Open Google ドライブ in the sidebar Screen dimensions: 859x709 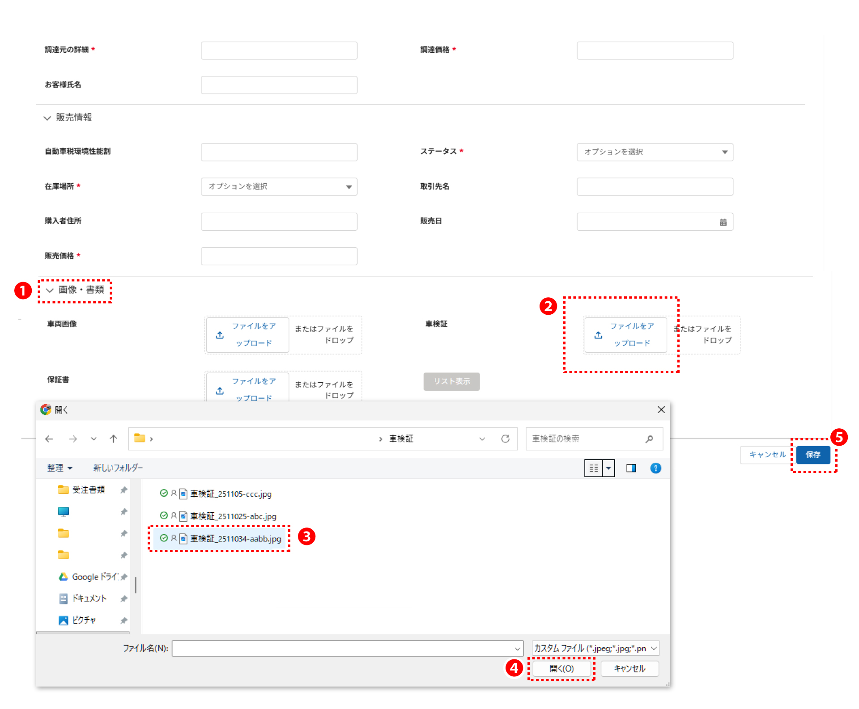[x=92, y=577]
